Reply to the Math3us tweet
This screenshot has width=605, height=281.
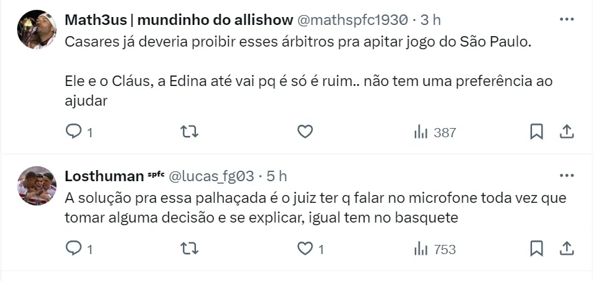74,132
